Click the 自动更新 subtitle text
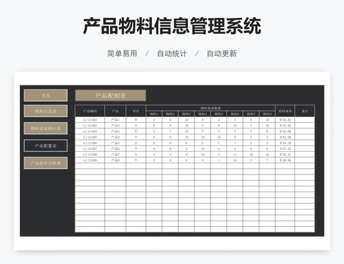Viewport: 344px width, 264px height. point(222,54)
